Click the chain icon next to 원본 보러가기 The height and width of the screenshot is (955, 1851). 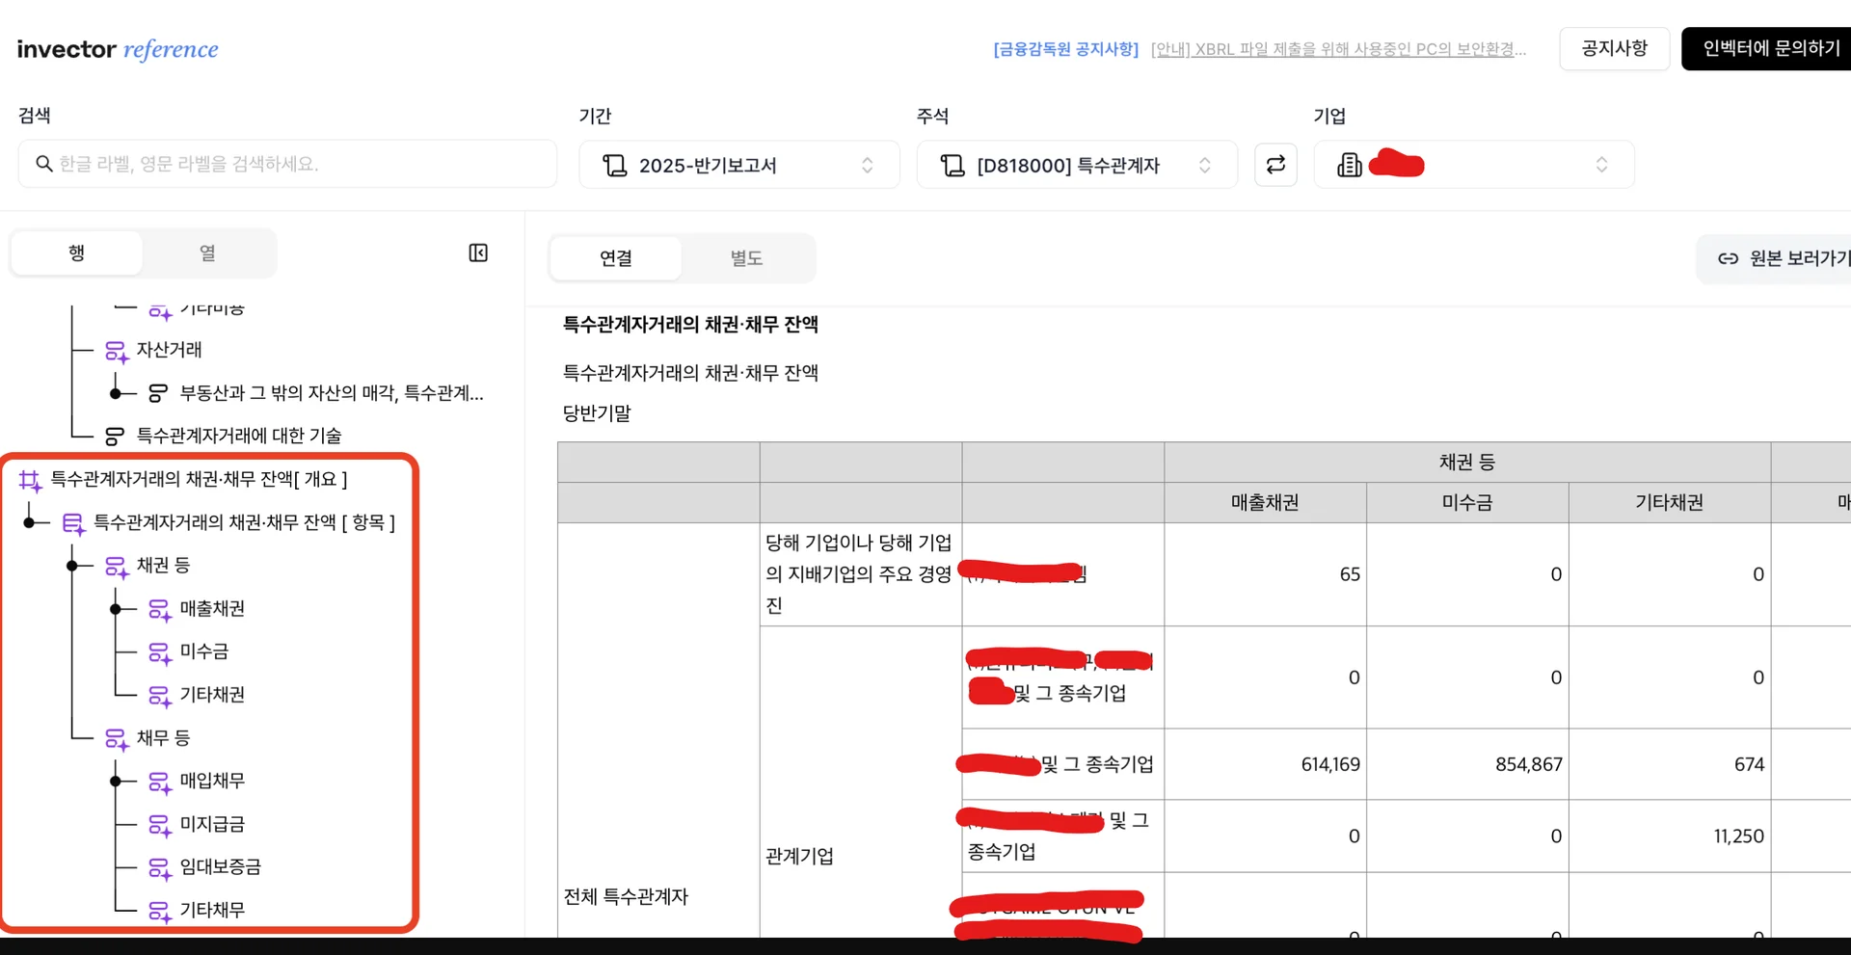1727,258
